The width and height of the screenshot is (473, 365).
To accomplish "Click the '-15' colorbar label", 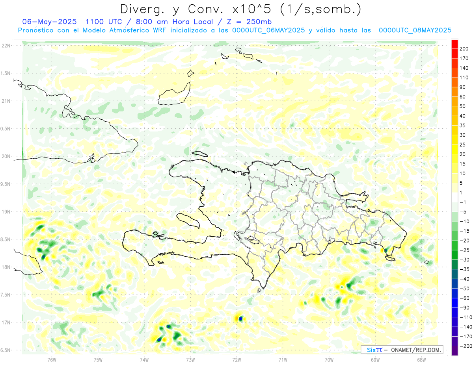I will [464, 231].
